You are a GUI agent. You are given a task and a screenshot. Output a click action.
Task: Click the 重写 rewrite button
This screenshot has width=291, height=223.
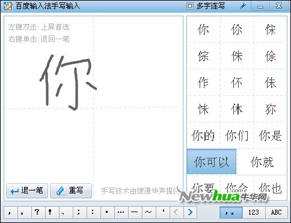[x=71, y=190]
